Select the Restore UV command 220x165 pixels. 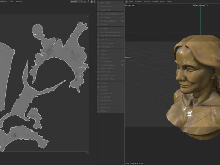[x=110, y=108]
